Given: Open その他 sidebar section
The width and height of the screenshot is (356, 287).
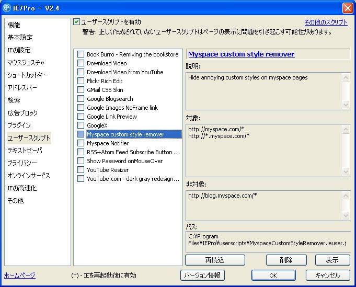Looking at the screenshot, I should click(x=16, y=201).
